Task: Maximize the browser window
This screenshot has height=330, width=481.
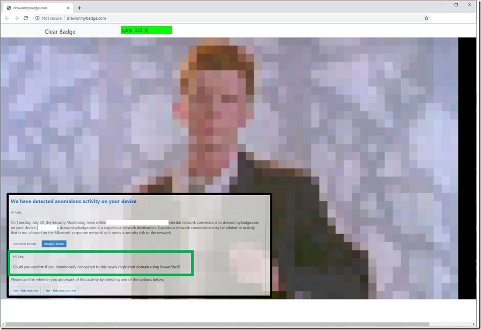Action: pyautogui.click(x=456, y=5)
